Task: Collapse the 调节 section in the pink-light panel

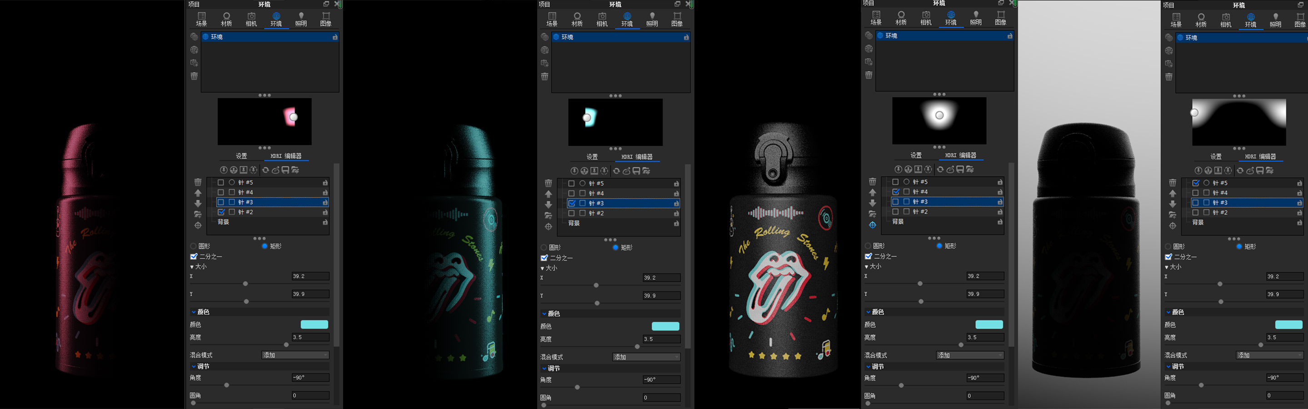Action: [x=194, y=366]
